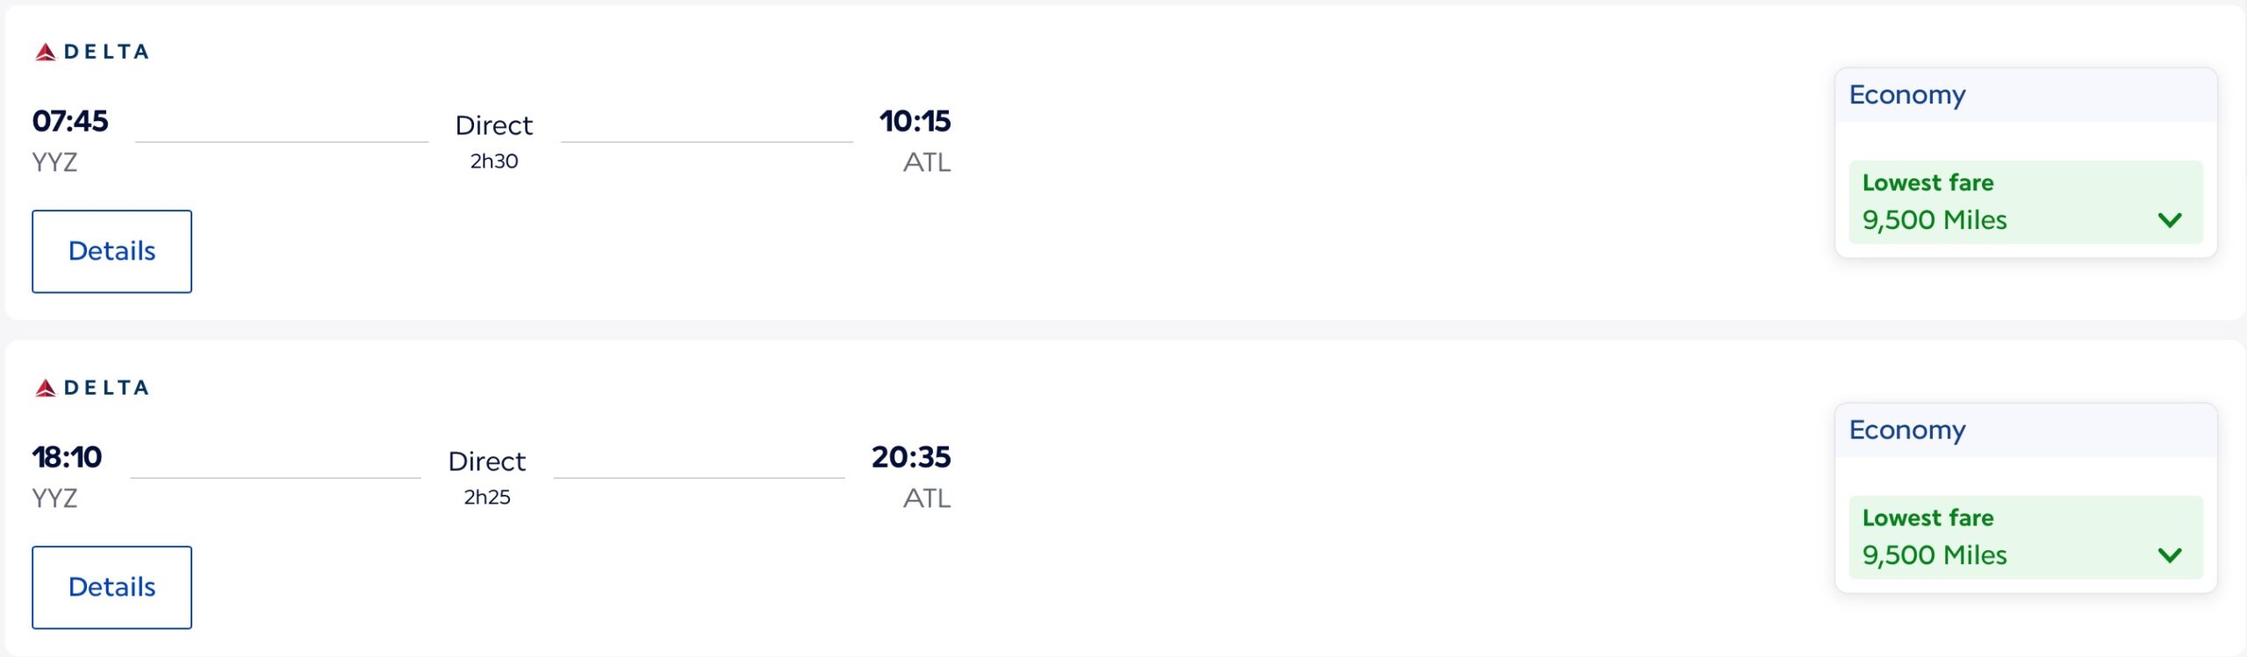Click the 20:35 arrival time

coord(911,457)
